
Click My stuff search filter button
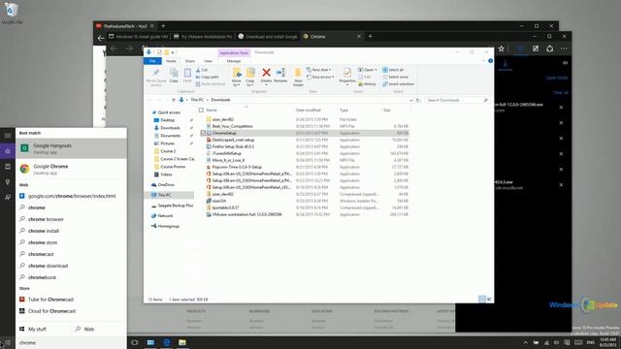click(33, 329)
